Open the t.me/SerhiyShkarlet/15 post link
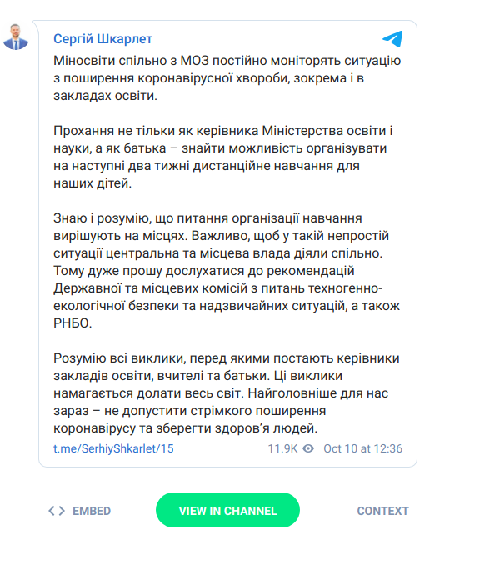The width and height of the screenshot is (500, 580). coord(113,448)
